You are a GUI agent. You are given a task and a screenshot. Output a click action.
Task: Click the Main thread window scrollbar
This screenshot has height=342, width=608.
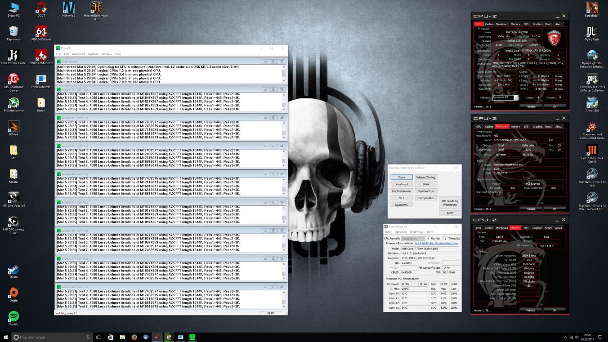click(284, 73)
